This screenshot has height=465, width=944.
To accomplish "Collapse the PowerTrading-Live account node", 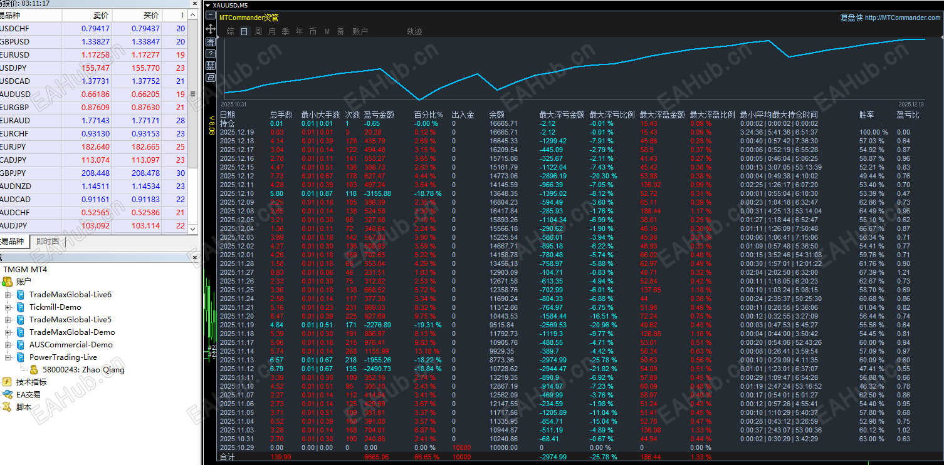I will point(8,357).
